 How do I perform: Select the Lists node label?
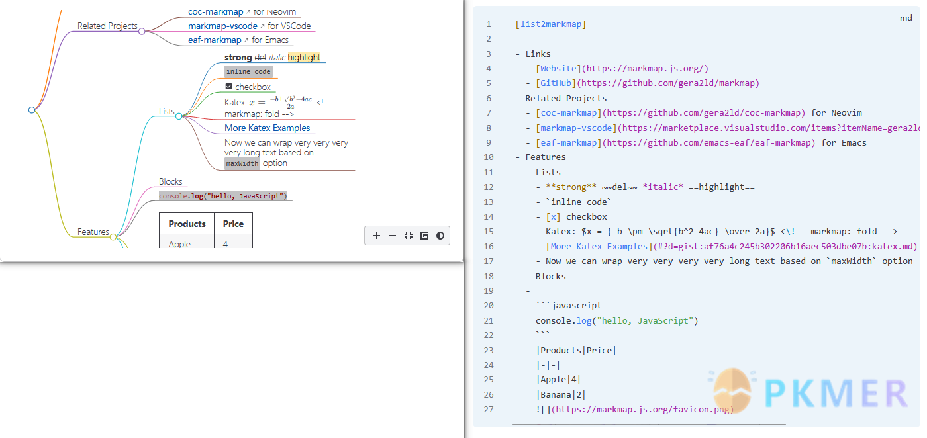(x=167, y=111)
